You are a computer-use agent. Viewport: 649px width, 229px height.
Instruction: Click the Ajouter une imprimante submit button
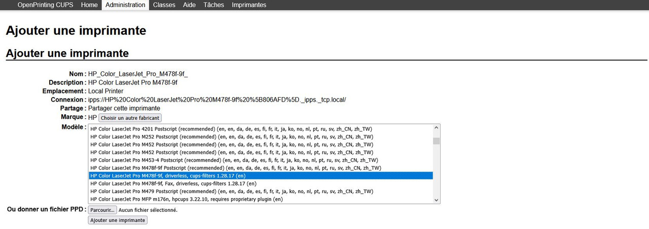118,220
